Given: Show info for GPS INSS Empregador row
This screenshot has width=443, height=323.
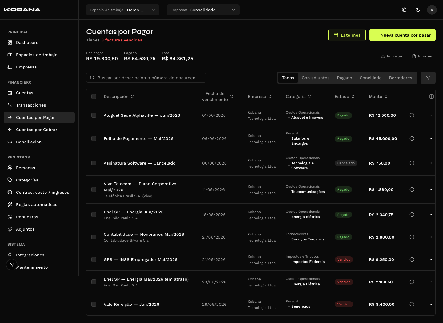Looking at the screenshot, I should [412, 259].
